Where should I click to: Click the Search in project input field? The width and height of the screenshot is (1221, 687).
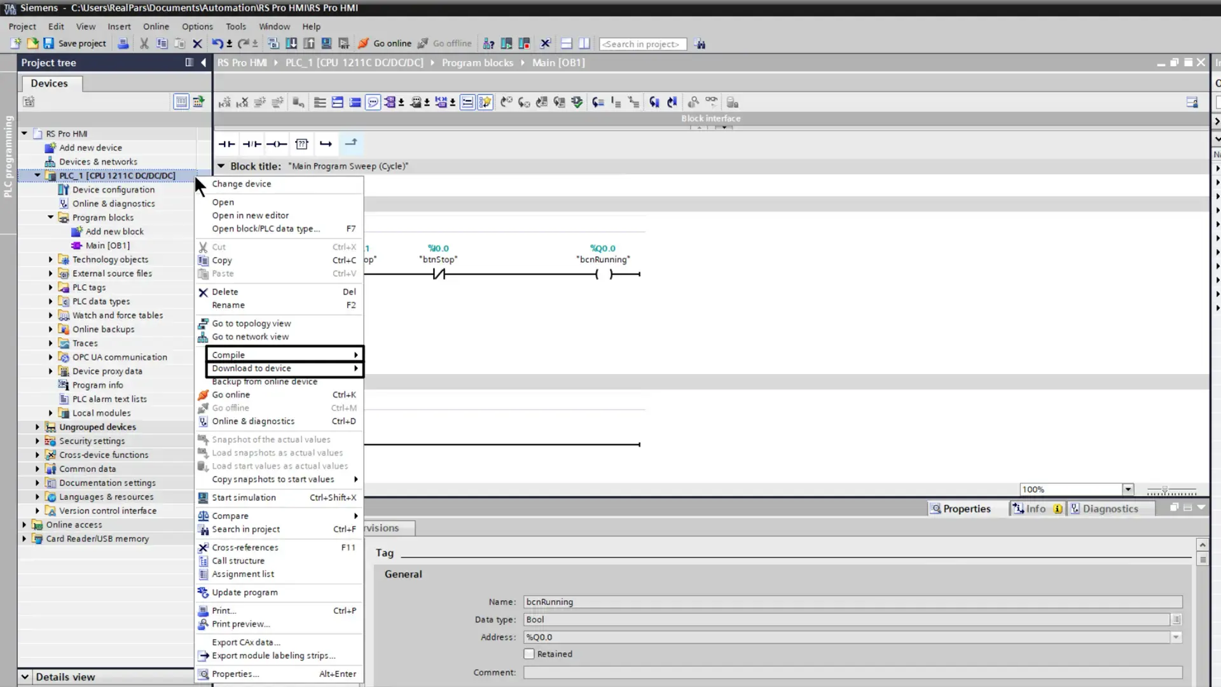[x=642, y=44]
